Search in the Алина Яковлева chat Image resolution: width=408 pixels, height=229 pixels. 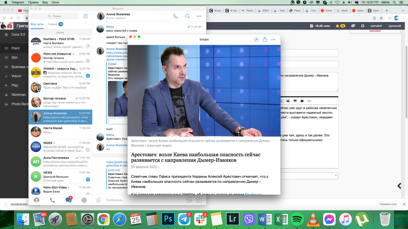(x=188, y=16)
